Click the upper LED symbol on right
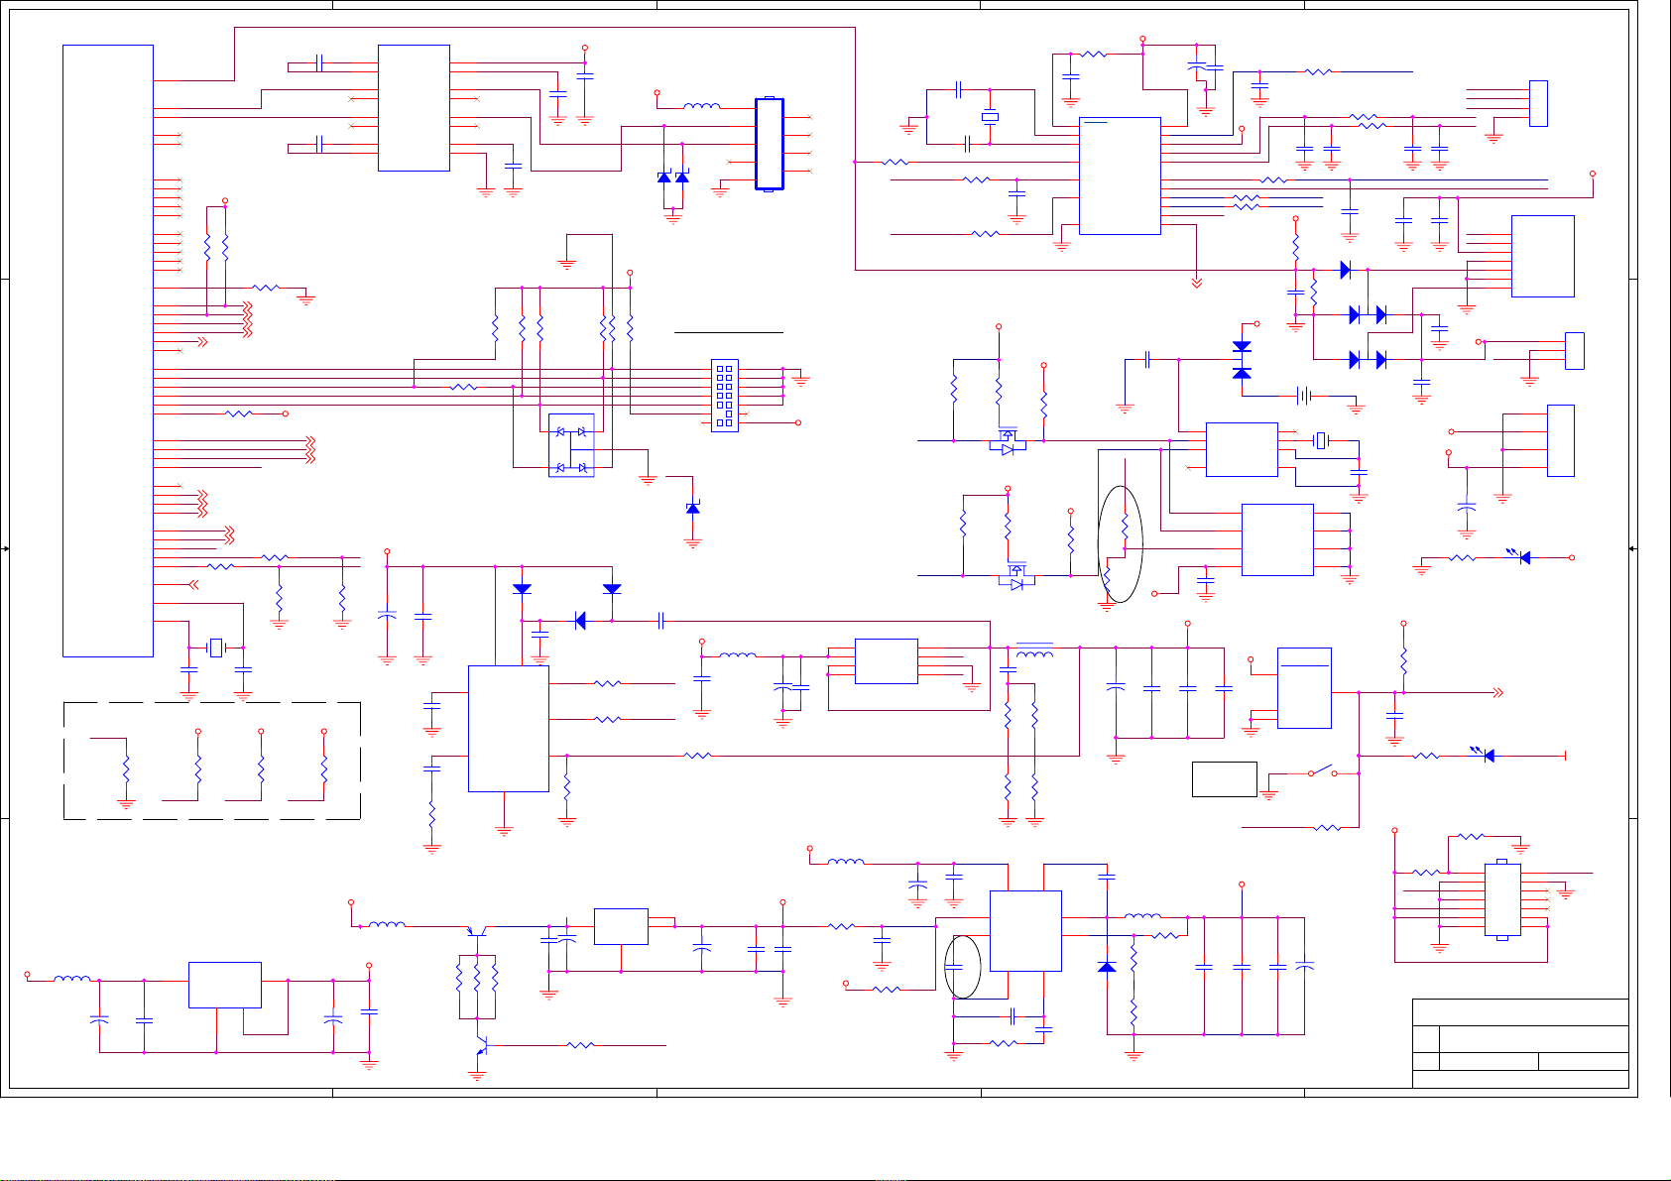 pyautogui.click(x=1519, y=556)
